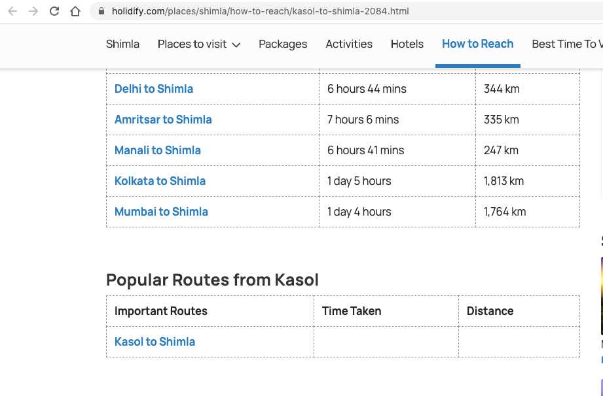Click the Mumbai to Shimla link

pyautogui.click(x=161, y=212)
